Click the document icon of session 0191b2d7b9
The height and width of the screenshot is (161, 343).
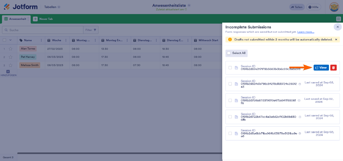[236, 100]
